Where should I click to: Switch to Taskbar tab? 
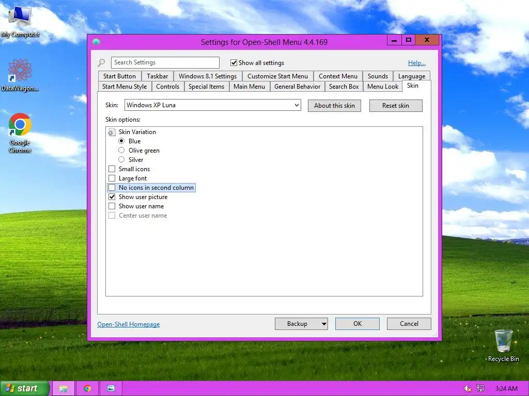pyautogui.click(x=157, y=76)
